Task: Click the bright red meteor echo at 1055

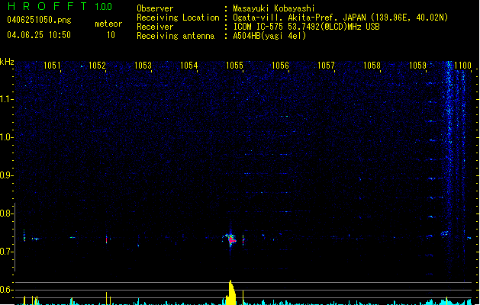Action: coord(230,239)
